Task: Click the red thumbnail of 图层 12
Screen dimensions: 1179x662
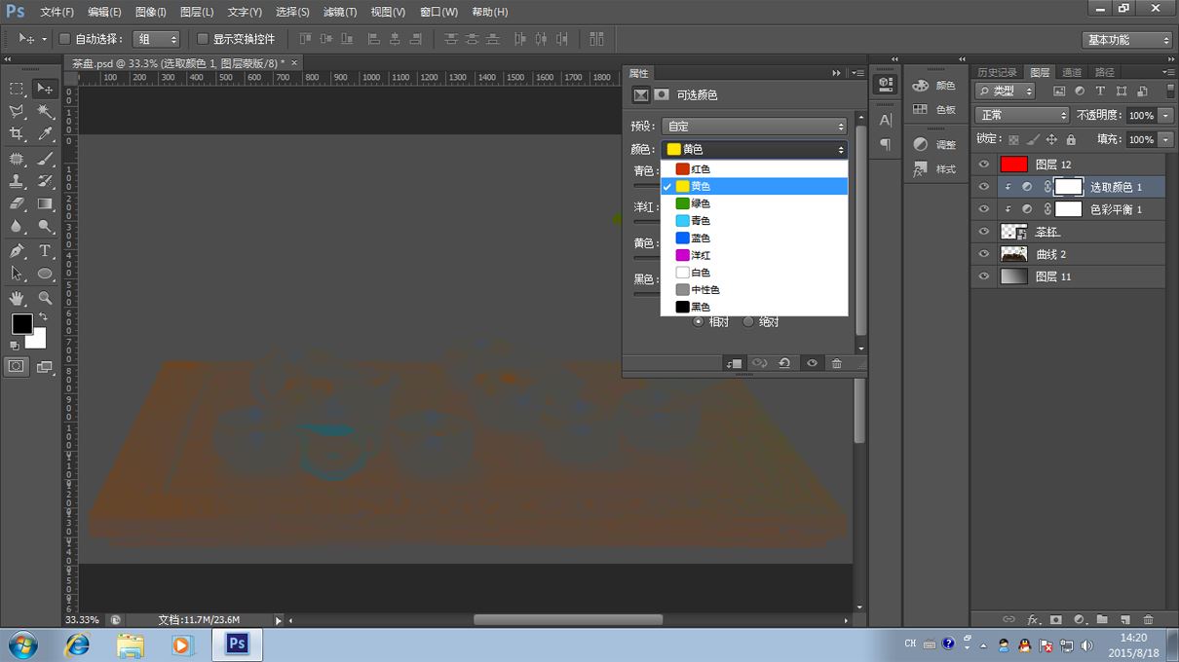Action: [1013, 165]
